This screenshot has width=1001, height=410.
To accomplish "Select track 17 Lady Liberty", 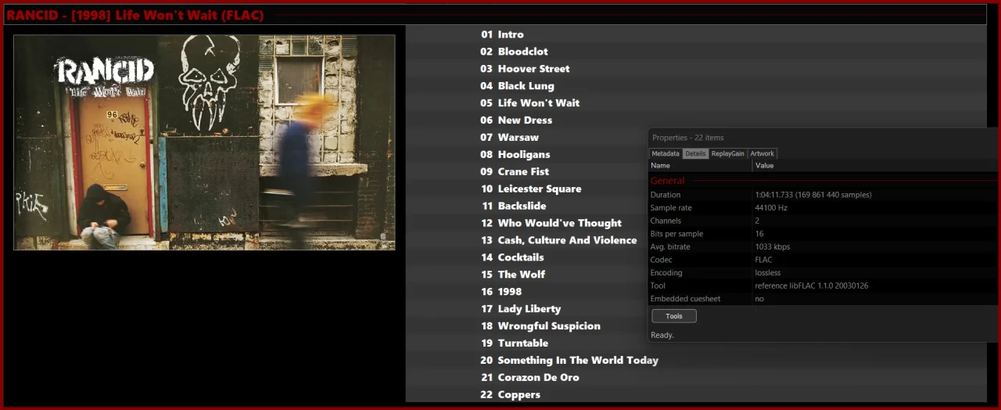I will pyautogui.click(x=526, y=309).
